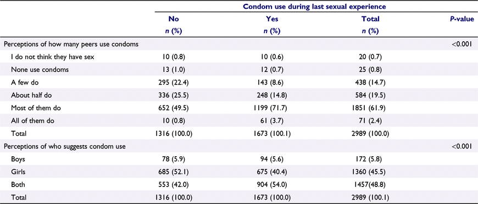The image size is (478, 204).
Task: Select the 'Boys' row label
Action: click(18, 159)
